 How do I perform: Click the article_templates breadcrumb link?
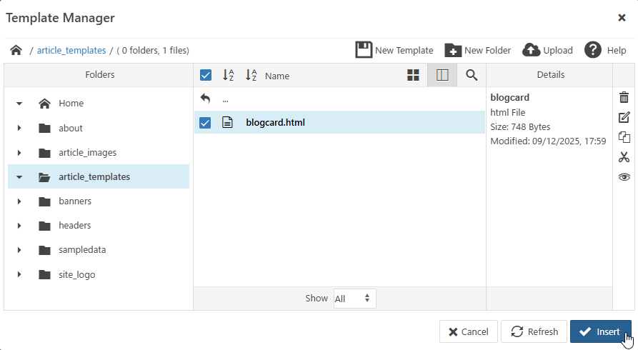coord(71,50)
